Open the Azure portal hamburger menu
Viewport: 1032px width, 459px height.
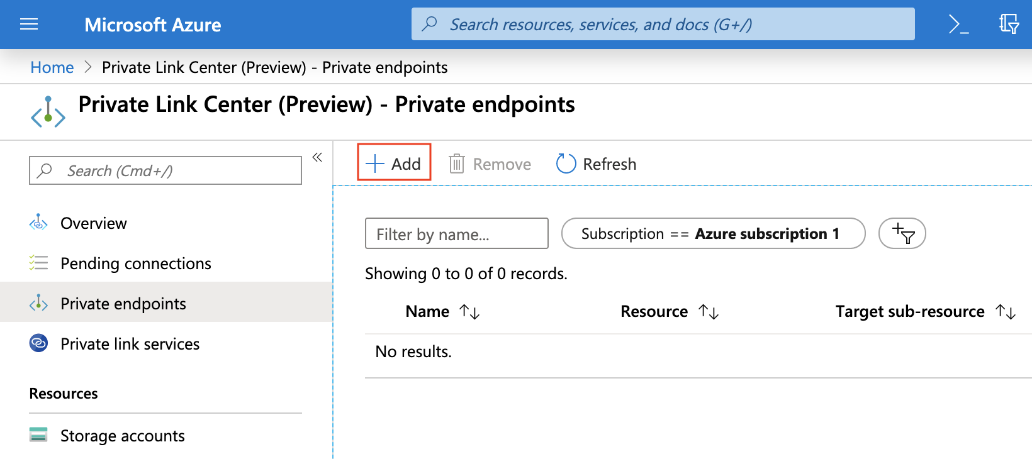(30, 24)
